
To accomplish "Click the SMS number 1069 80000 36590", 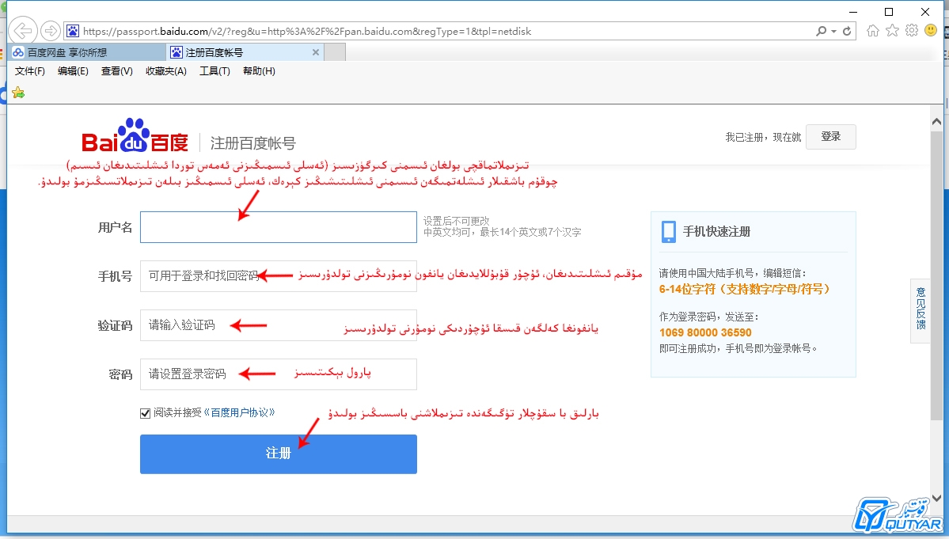I will pyautogui.click(x=705, y=332).
